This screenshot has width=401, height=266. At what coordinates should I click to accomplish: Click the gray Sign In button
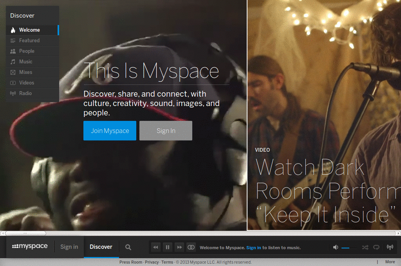point(166,131)
